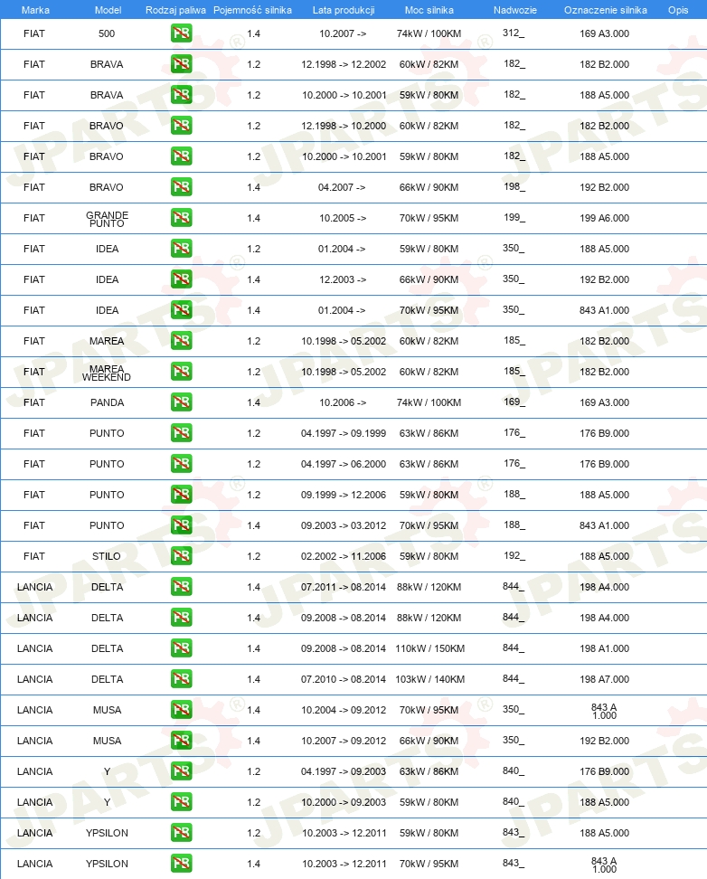Select engine code '198 A1.000'
This screenshot has height=879, width=707.
(604, 648)
